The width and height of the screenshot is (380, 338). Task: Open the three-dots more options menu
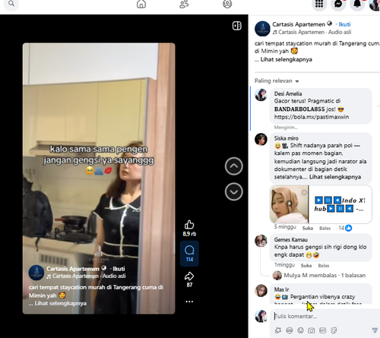[189, 302]
